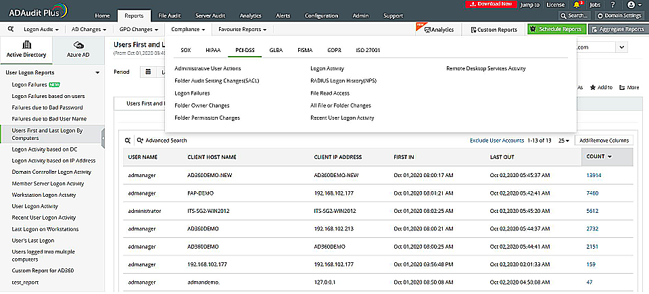Open the Active Directory building icon
The height and width of the screenshot is (294, 649).
[x=26, y=45]
